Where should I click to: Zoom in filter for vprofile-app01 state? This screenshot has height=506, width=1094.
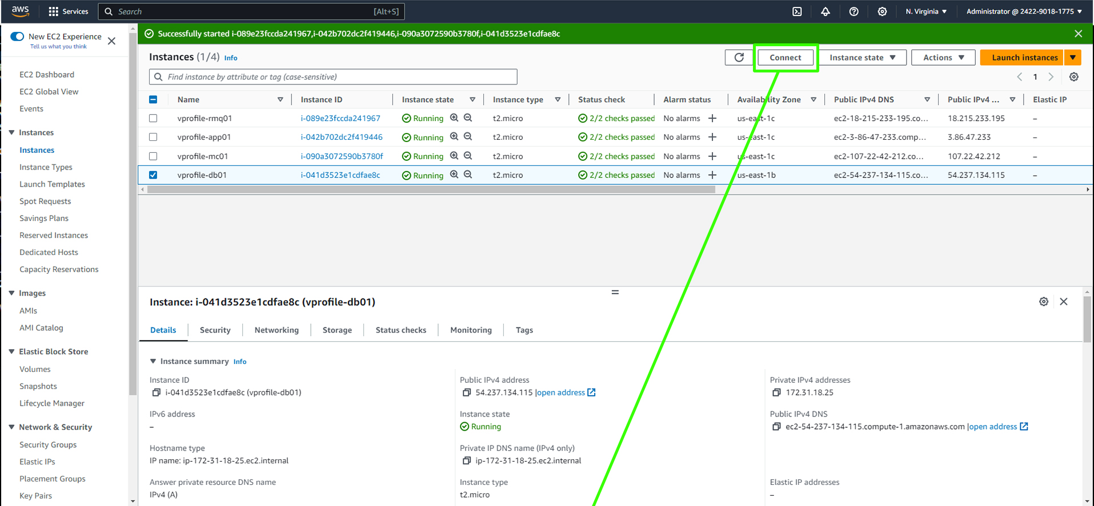[454, 137]
